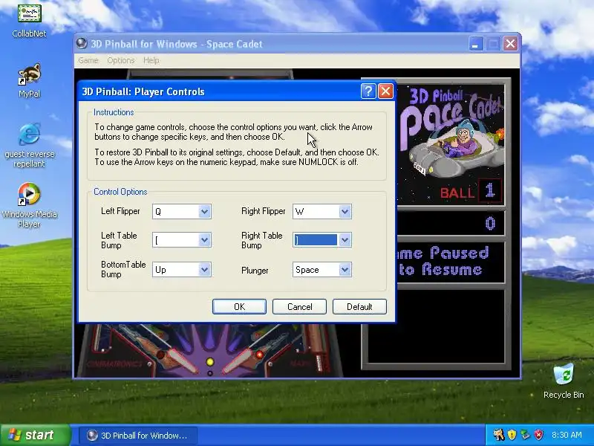
Task: Open the Help menu
Action: coord(151,60)
